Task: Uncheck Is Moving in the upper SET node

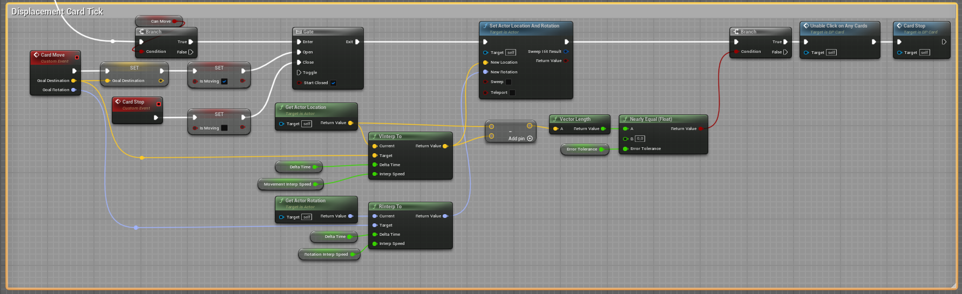Action: (224, 81)
